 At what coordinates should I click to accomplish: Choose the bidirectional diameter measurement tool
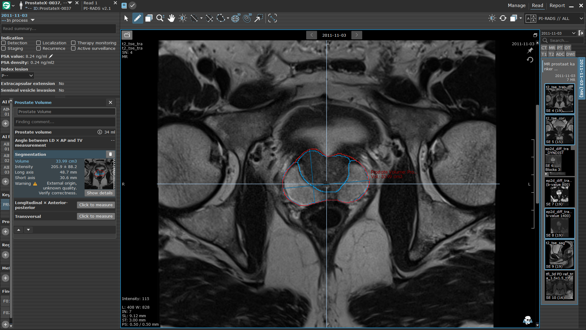pyautogui.click(x=209, y=18)
